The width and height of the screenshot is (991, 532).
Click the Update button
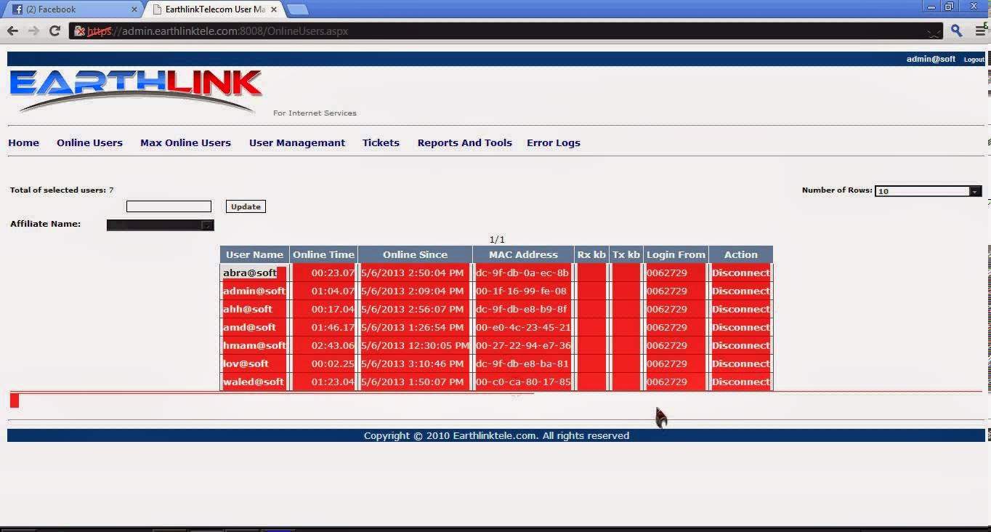[x=245, y=206]
